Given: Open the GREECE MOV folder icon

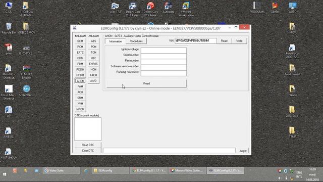Looking at the screenshot, I should [26, 28].
